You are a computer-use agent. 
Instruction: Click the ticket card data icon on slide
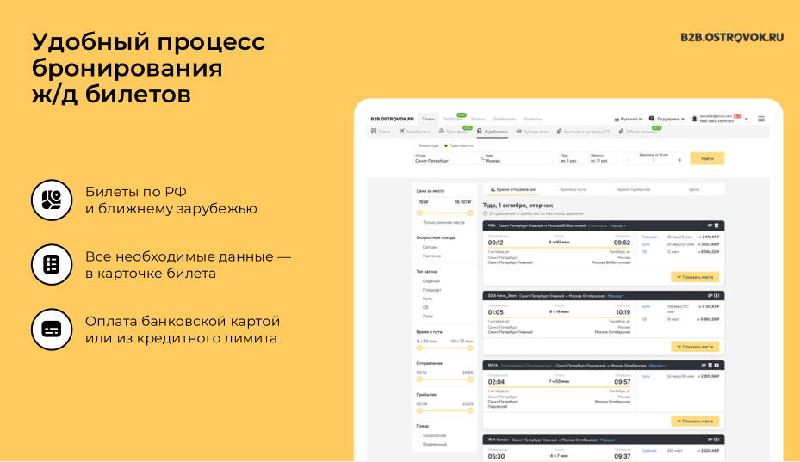pyautogui.click(x=52, y=264)
